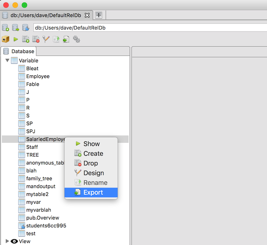Select Drop in the context menu
This screenshot has height=245, width=267.
pyautogui.click(x=91, y=163)
